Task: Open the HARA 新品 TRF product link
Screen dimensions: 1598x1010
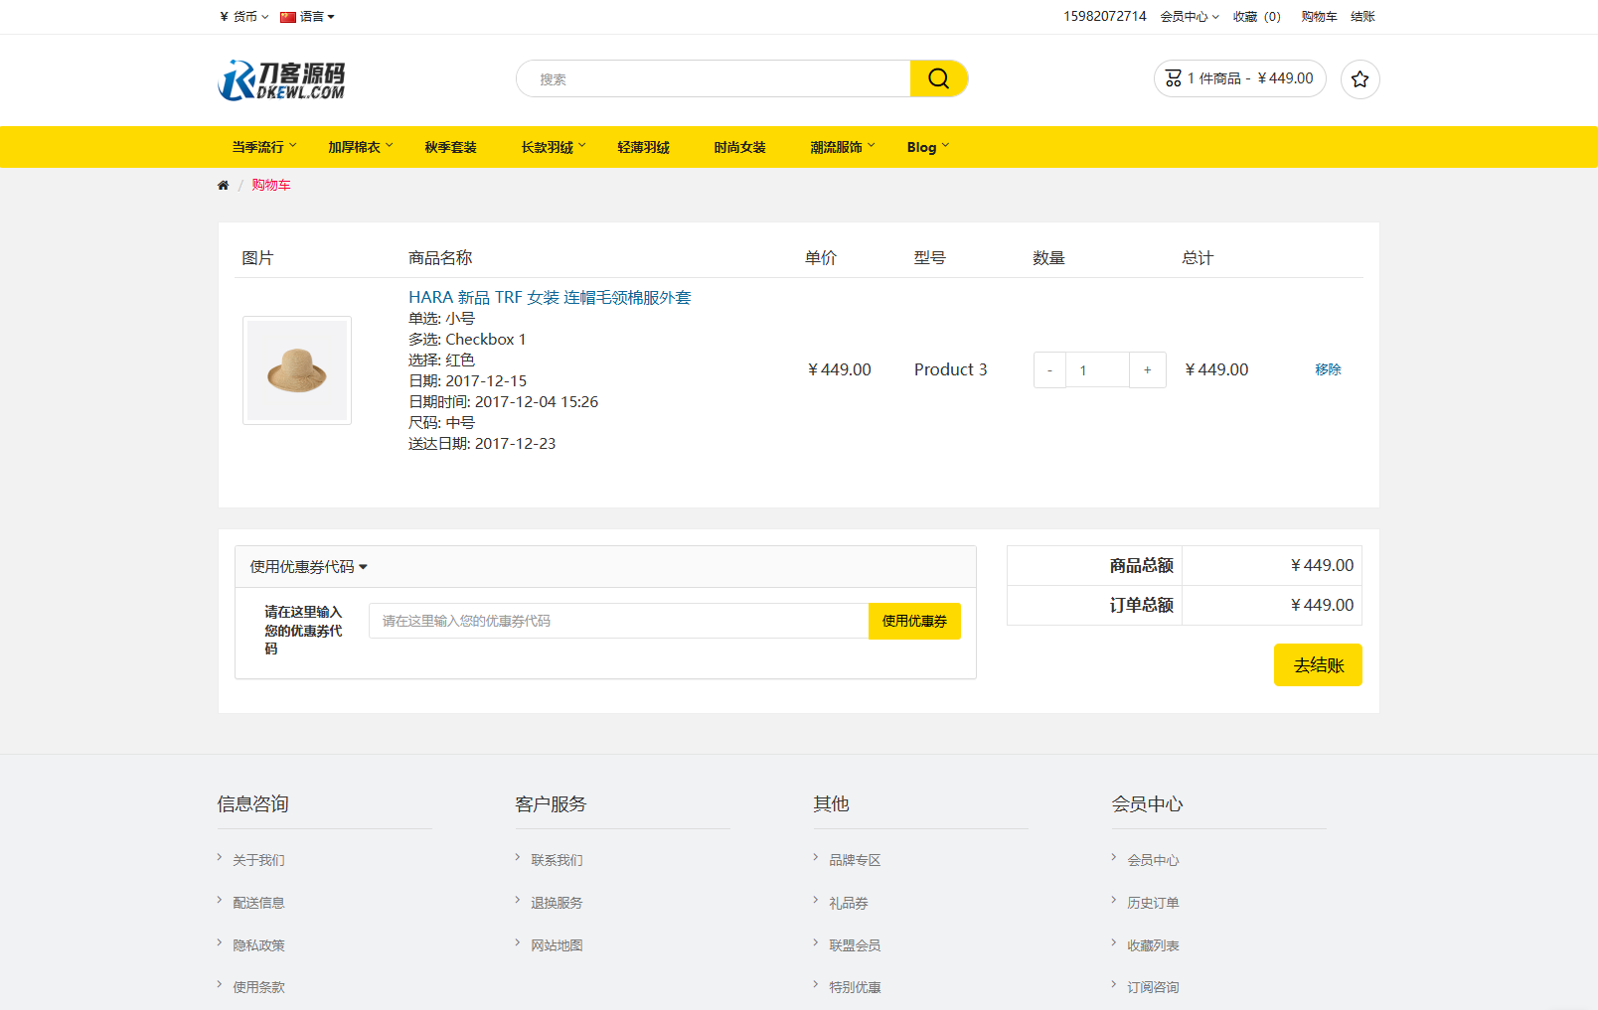Action: (550, 296)
